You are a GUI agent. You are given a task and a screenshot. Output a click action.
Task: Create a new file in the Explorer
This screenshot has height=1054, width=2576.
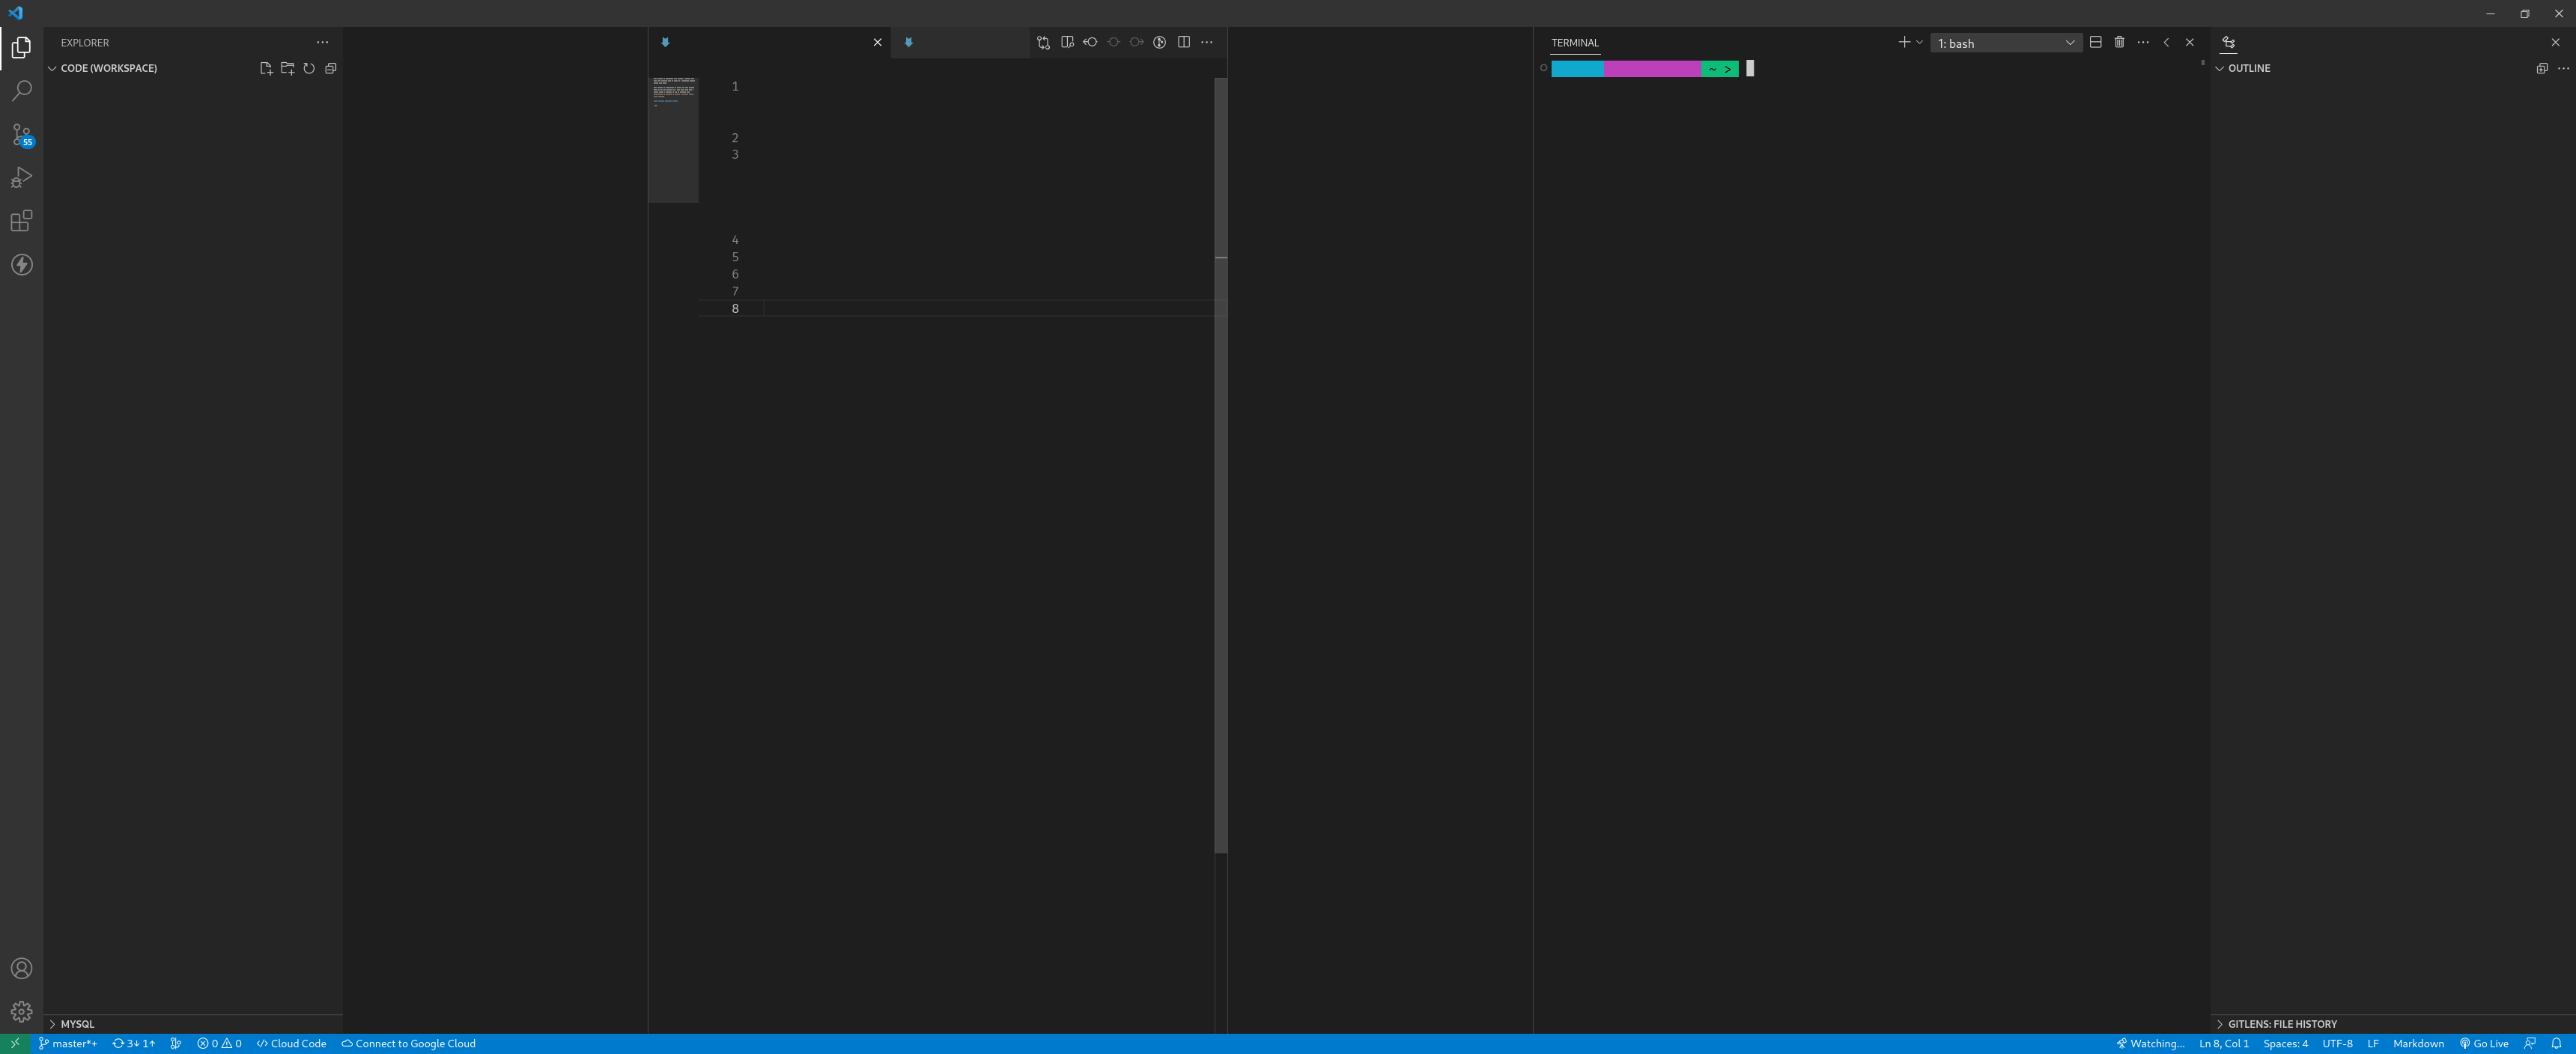pyautogui.click(x=265, y=68)
